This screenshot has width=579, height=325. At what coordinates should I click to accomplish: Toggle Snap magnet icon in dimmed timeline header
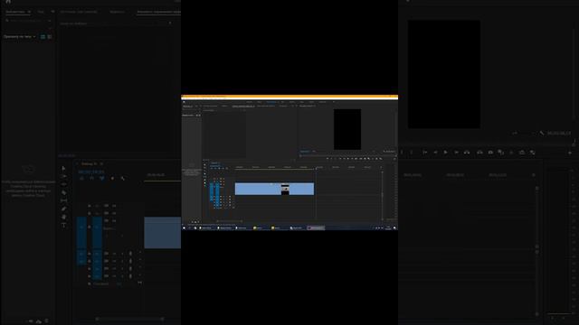tap(91, 179)
